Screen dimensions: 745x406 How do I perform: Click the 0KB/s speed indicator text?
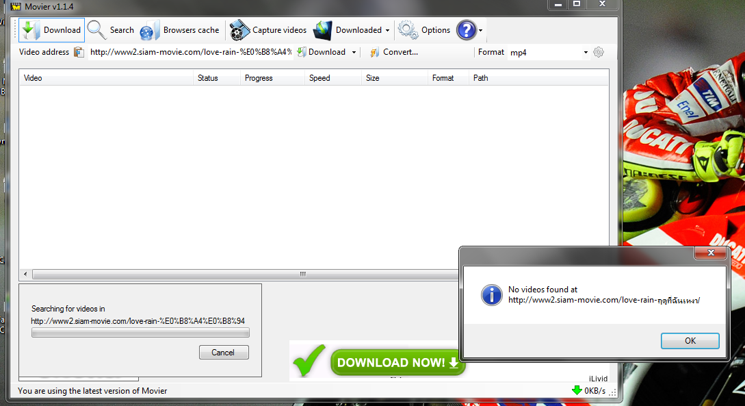point(595,391)
